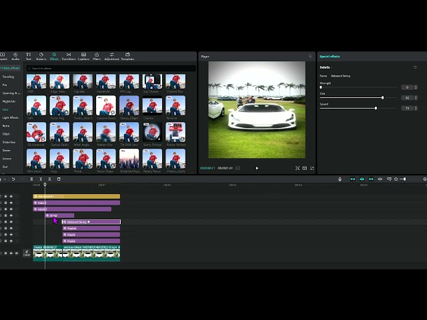Increase the Strength value stepper

[416, 86]
